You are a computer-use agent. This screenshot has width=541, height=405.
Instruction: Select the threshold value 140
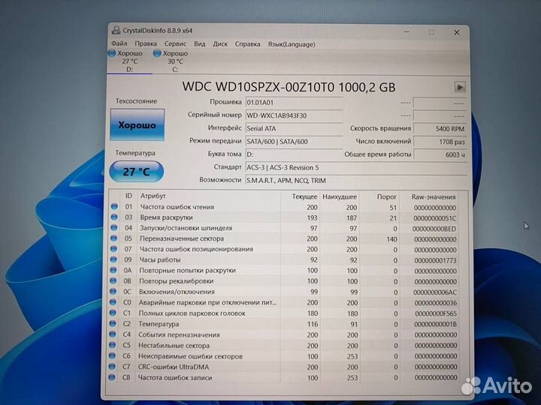pyautogui.click(x=391, y=239)
